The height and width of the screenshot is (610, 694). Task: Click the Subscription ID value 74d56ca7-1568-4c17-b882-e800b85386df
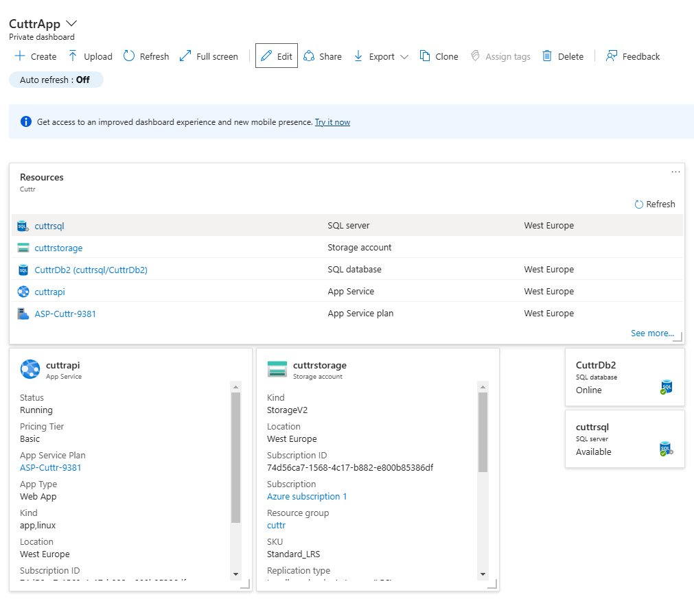(350, 468)
